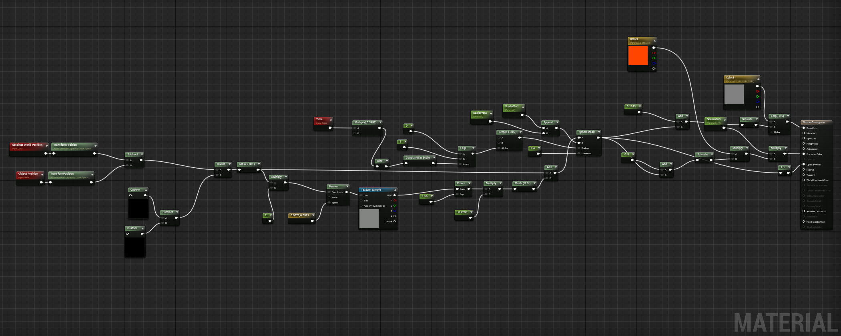The width and height of the screenshot is (841, 336).
Task: Open the Color2 gray color swatch
Action: pyautogui.click(x=734, y=94)
